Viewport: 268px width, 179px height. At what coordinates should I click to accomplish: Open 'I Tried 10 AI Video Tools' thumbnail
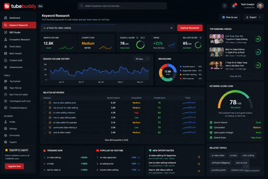(x=216, y=65)
